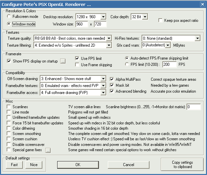Enable Disable screensaver checkbox

click(x=9, y=144)
